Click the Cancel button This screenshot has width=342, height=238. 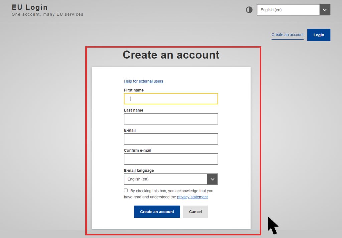point(195,212)
